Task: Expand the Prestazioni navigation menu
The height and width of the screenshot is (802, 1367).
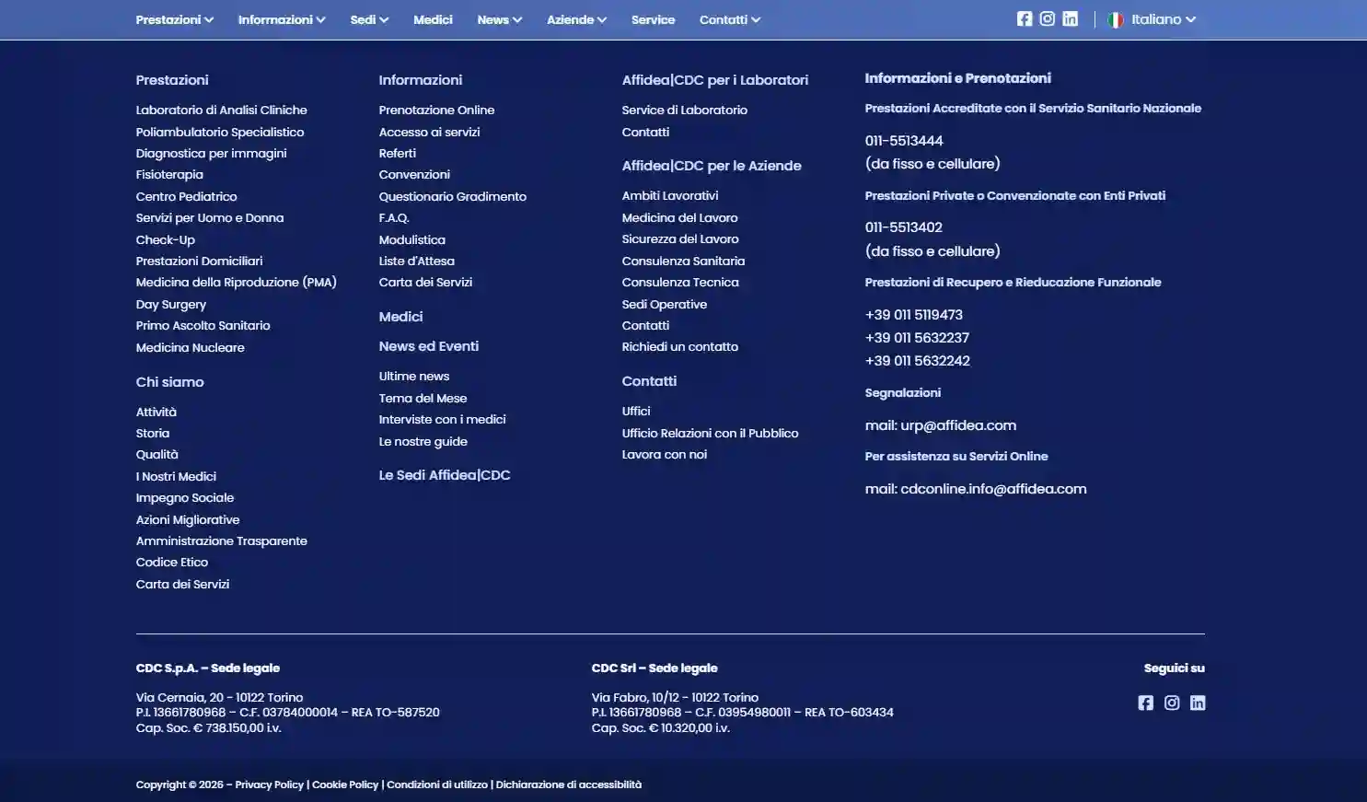Action: pos(174,19)
